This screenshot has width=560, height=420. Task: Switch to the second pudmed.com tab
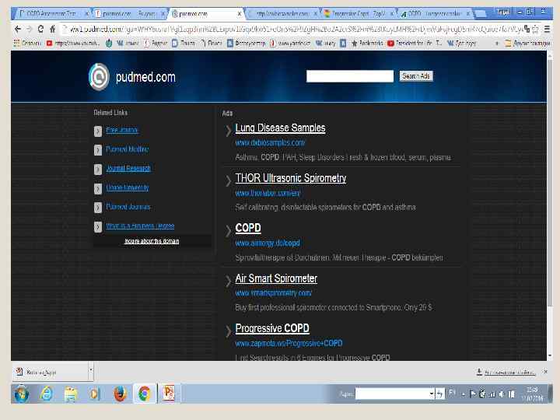coord(130,13)
